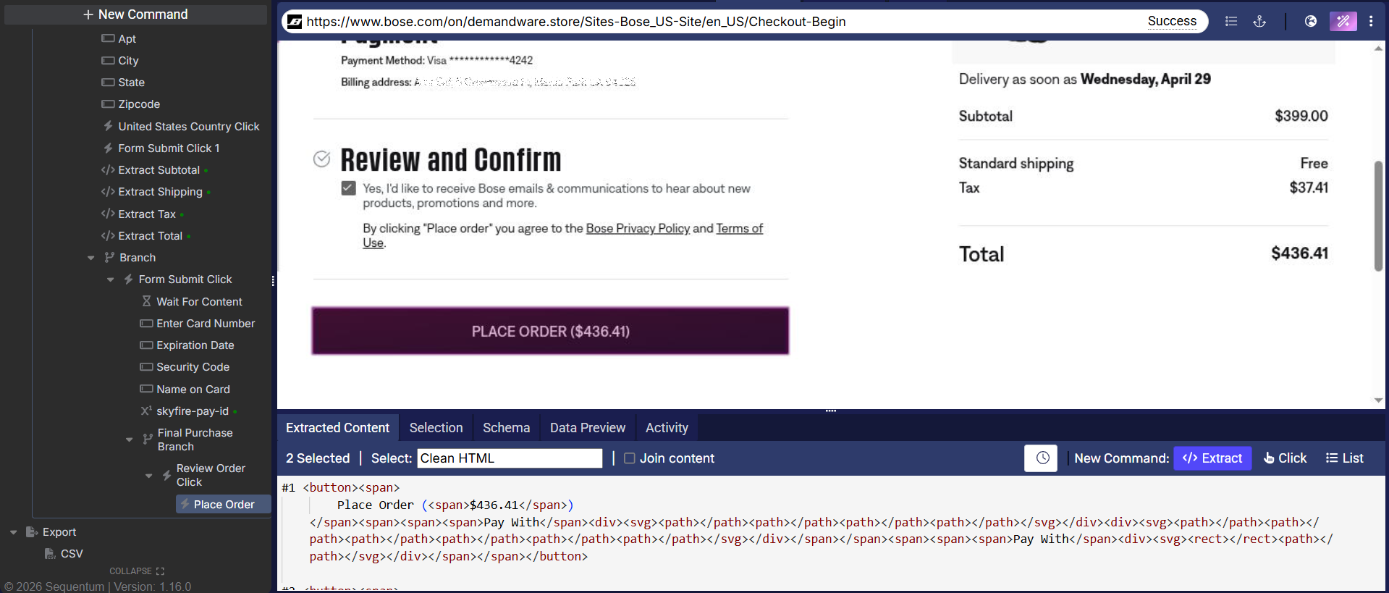1389x593 pixels.
Task: Click the web page vertical scrollbar thumb
Action: [x=1378, y=217]
